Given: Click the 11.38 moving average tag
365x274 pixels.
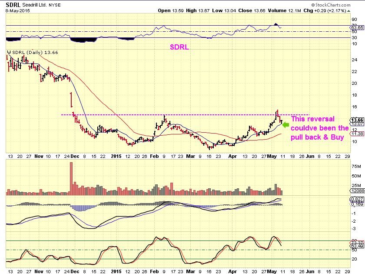Looking at the screenshot, I should pyautogui.click(x=357, y=134).
